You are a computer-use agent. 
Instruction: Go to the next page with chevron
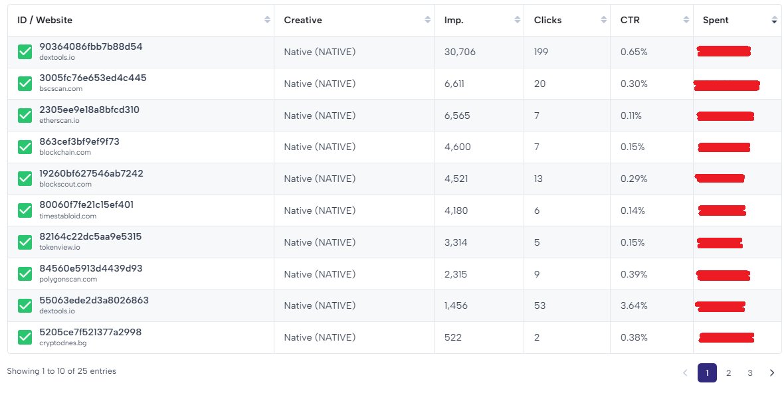[x=772, y=372]
